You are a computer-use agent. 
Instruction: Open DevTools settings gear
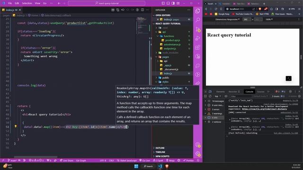[290, 92]
